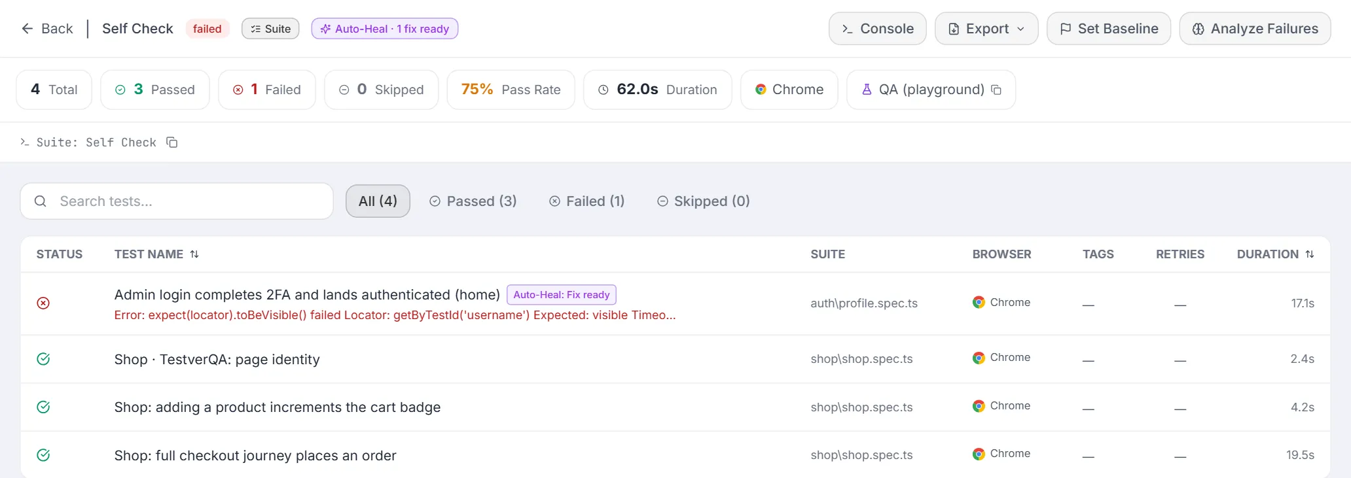Focus the Search tests field
Screen dimensions: 1351x478
coord(177,201)
